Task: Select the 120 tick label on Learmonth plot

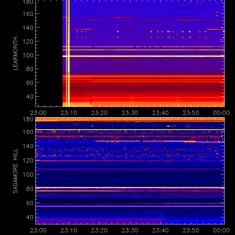Action: pos(28,41)
